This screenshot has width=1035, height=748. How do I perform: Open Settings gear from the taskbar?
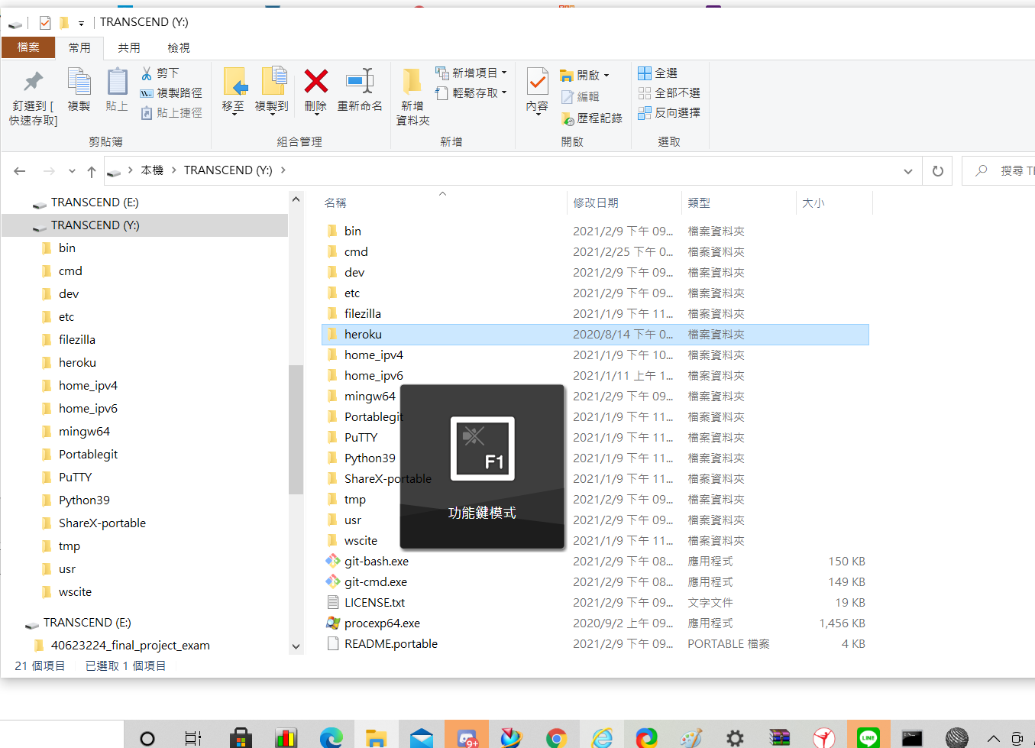[x=735, y=737]
